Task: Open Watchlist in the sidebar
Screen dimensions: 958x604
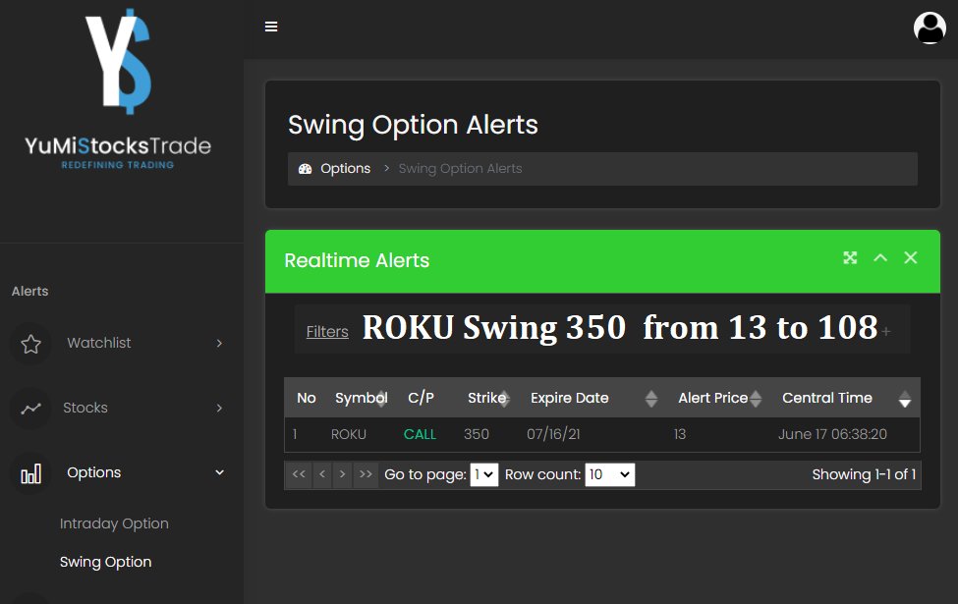Action: (x=99, y=343)
